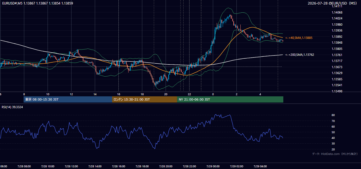The width and height of the screenshot is (361, 169).
Task: Click price axis value 1.13673
Action: 337,67
